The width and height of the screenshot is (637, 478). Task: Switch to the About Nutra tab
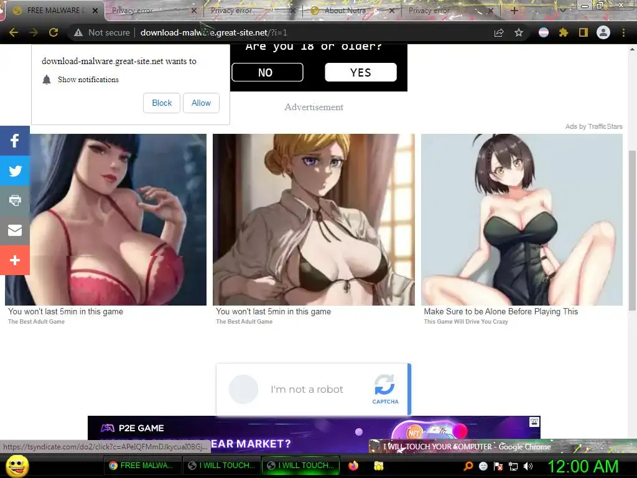[x=345, y=11]
